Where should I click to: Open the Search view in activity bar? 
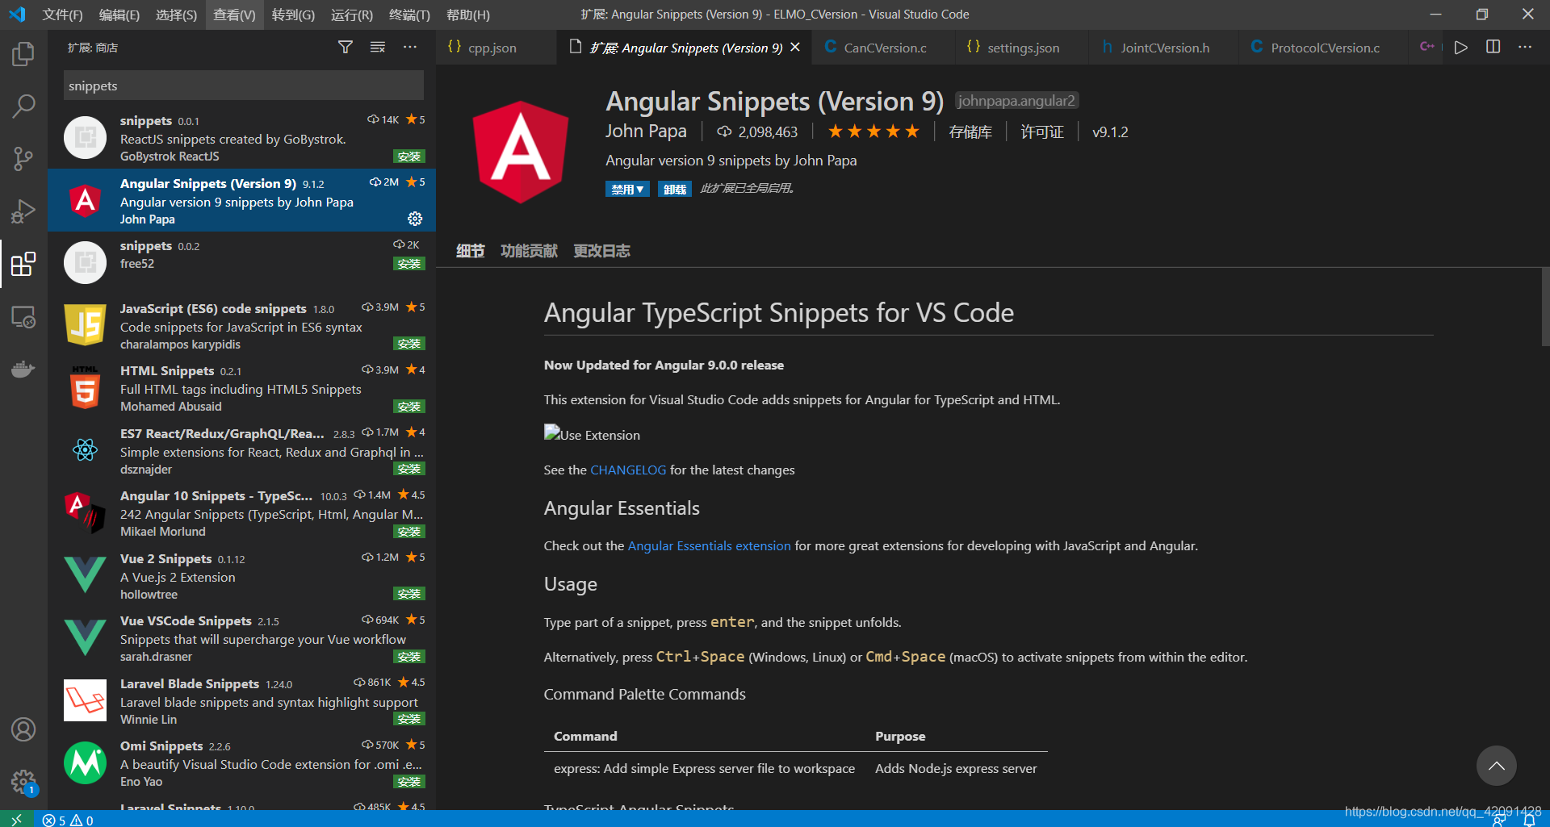[23, 106]
